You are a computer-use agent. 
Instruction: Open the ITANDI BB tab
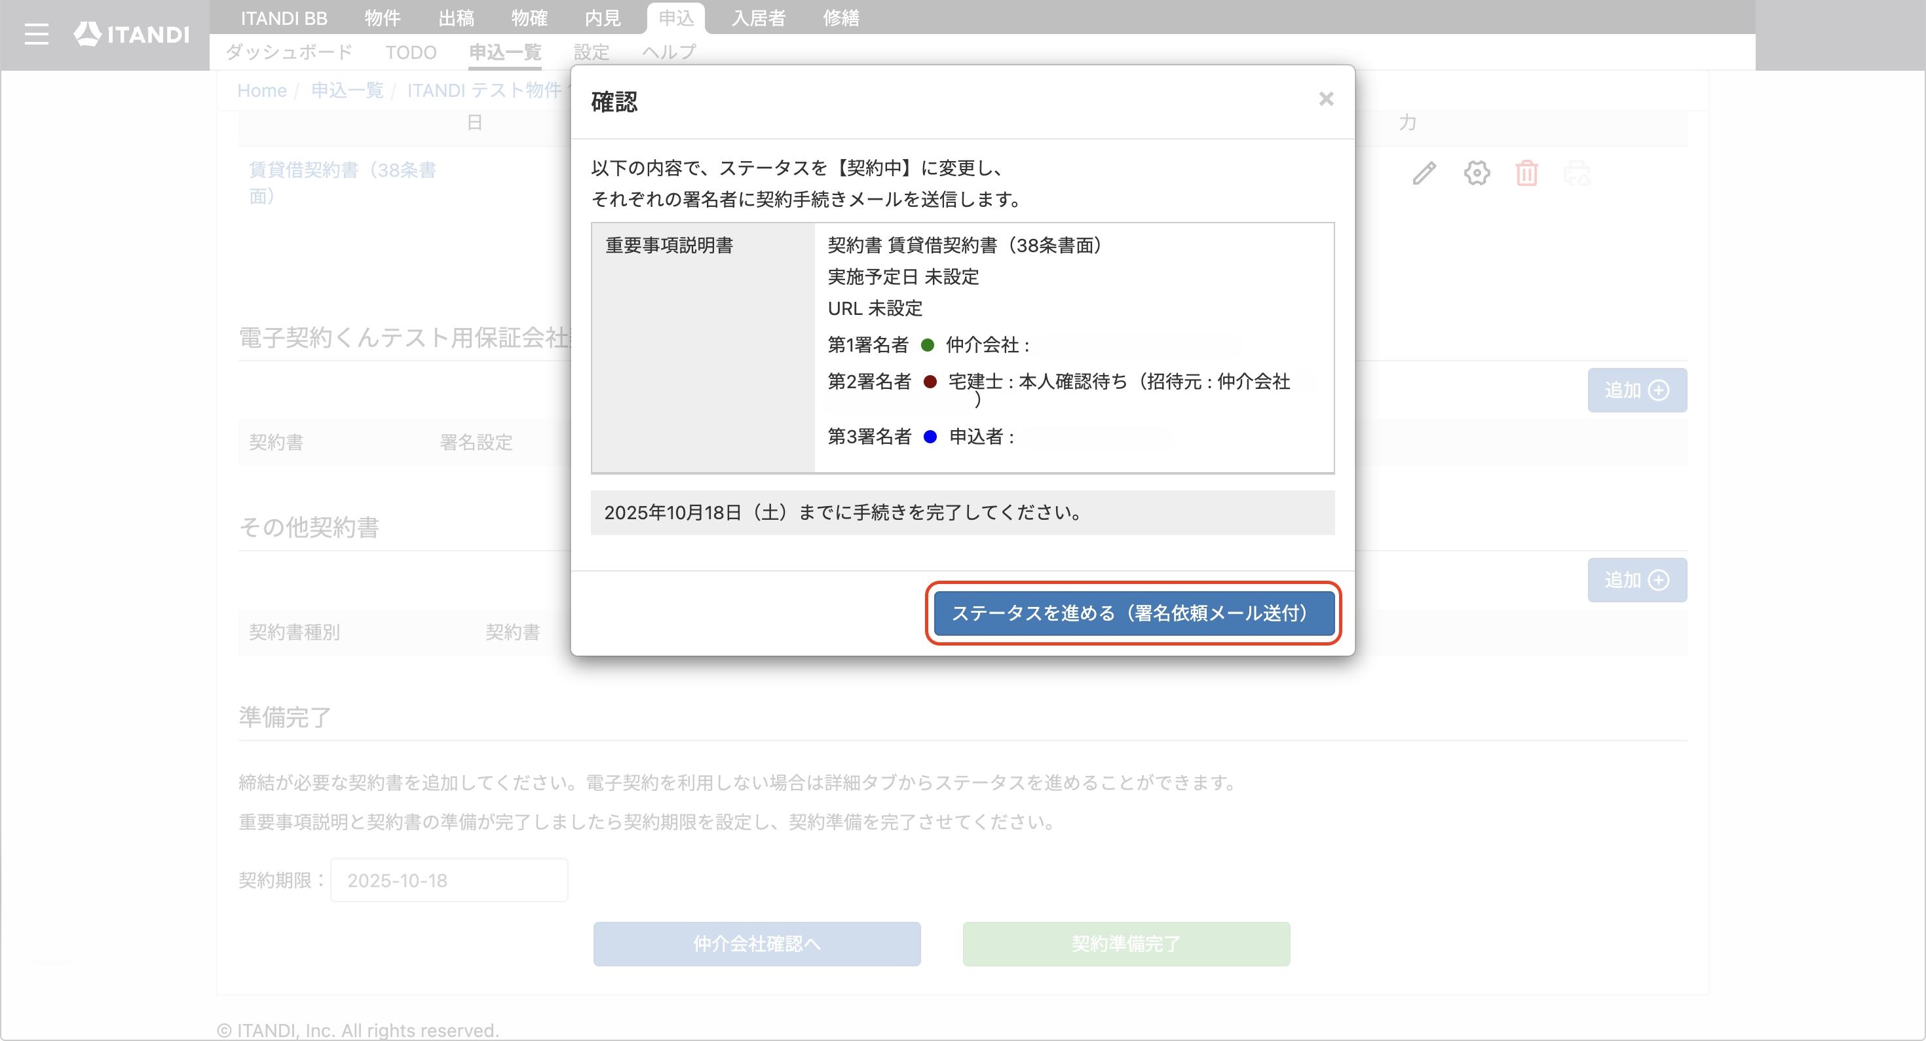pyautogui.click(x=284, y=18)
